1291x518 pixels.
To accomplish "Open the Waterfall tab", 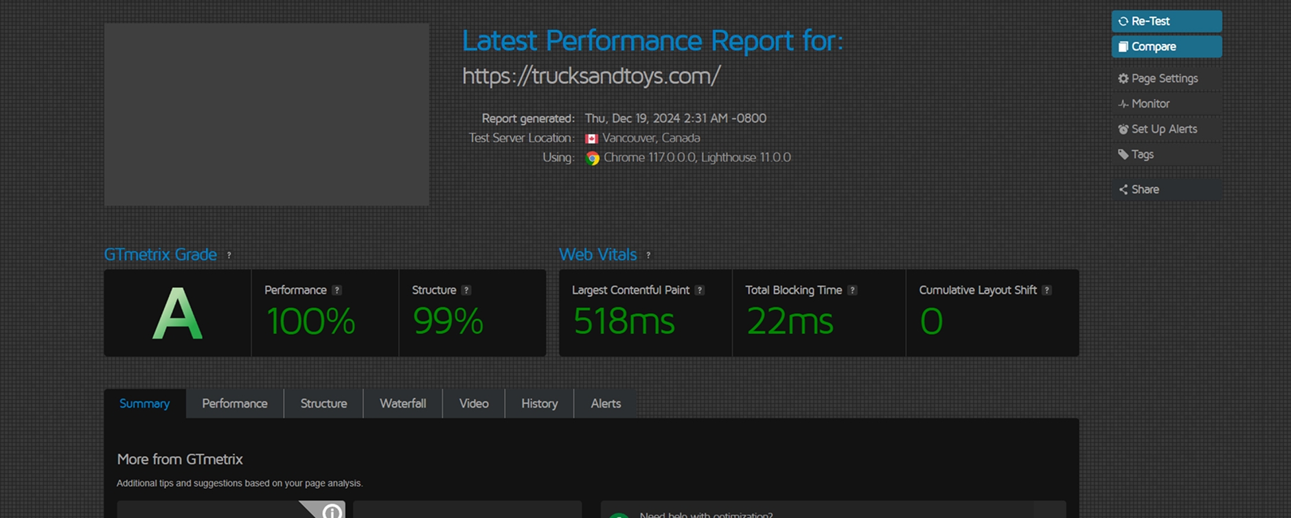I will pyautogui.click(x=403, y=403).
